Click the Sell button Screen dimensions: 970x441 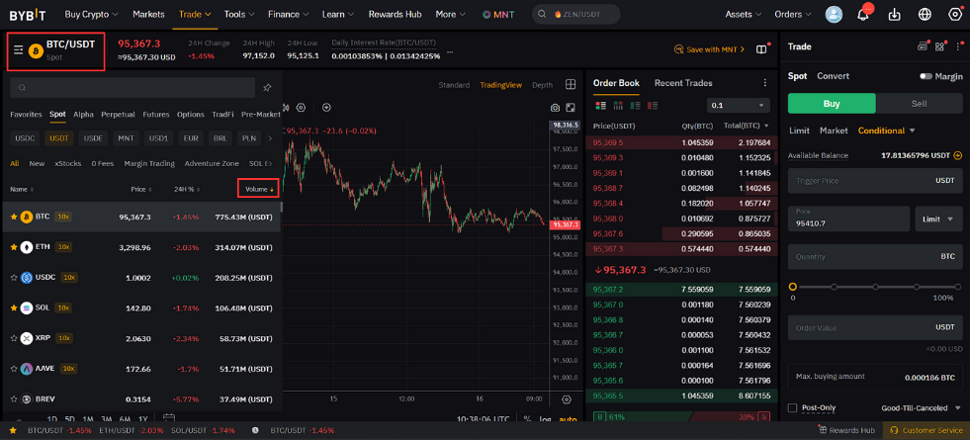pos(919,103)
